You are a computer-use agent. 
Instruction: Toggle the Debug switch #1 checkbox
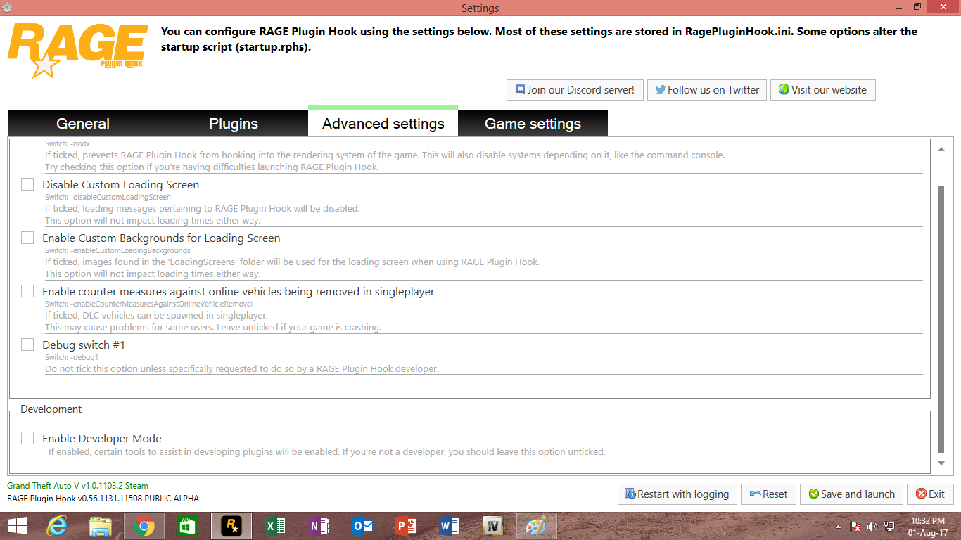[x=27, y=345]
